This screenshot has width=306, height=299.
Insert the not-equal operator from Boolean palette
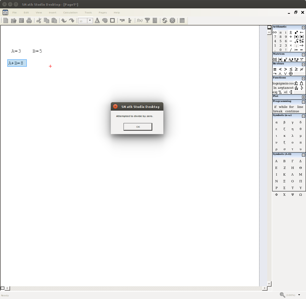pos(302,69)
